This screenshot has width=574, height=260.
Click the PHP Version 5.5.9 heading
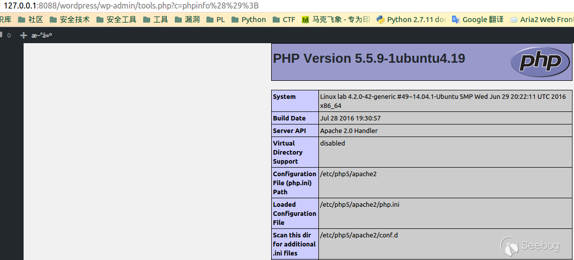pyautogui.click(x=369, y=58)
